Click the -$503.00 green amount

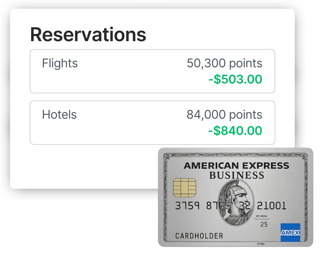click(x=235, y=79)
